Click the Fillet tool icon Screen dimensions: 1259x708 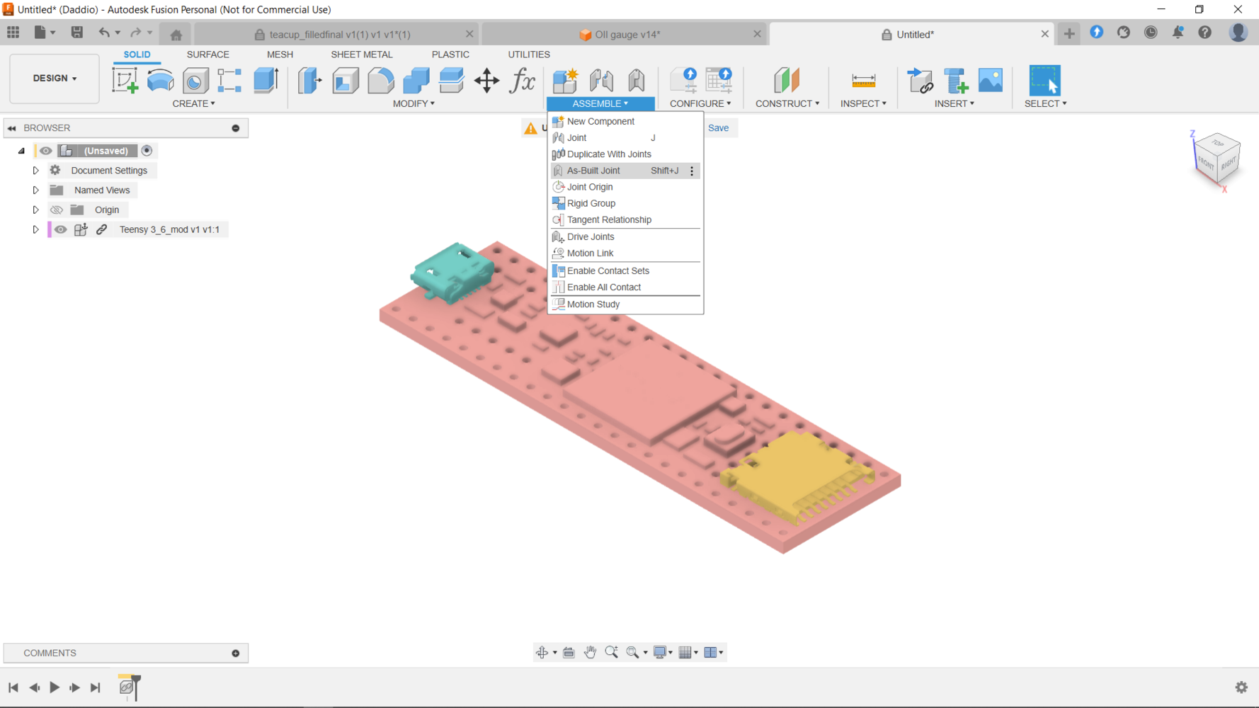coord(381,81)
